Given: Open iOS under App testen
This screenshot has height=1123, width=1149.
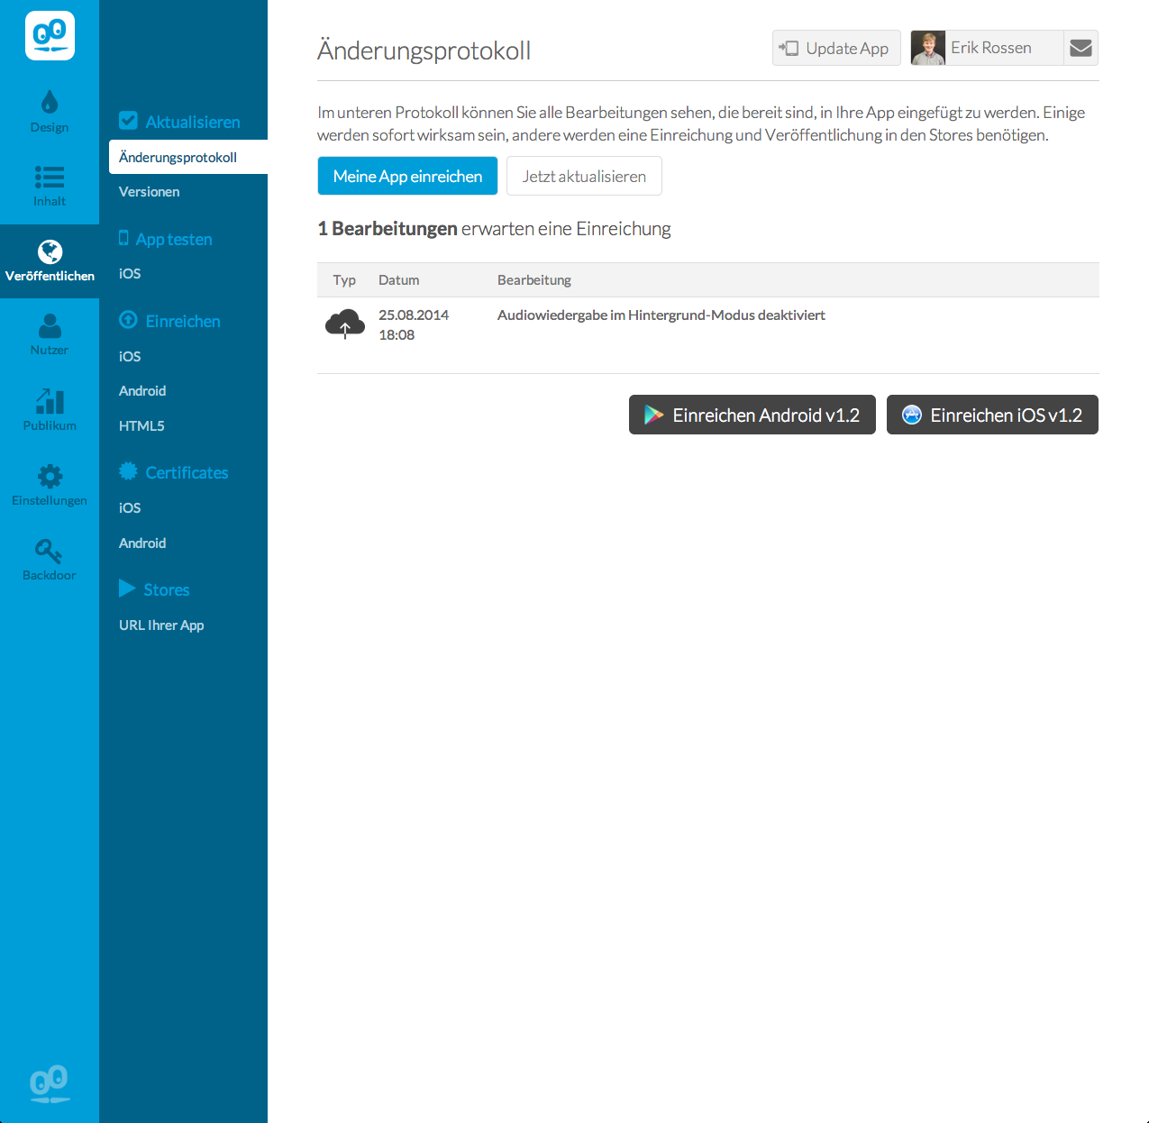Looking at the screenshot, I should pos(130,274).
